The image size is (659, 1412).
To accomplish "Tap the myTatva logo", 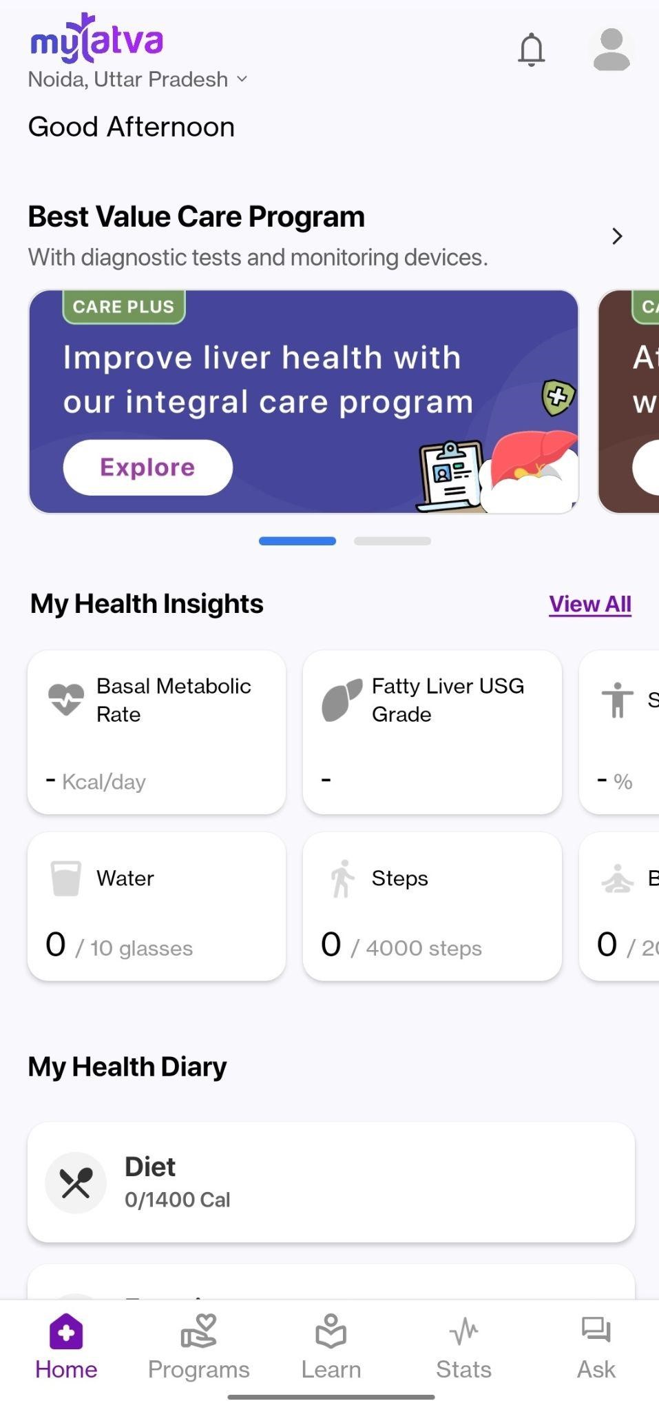I will [96, 39].
